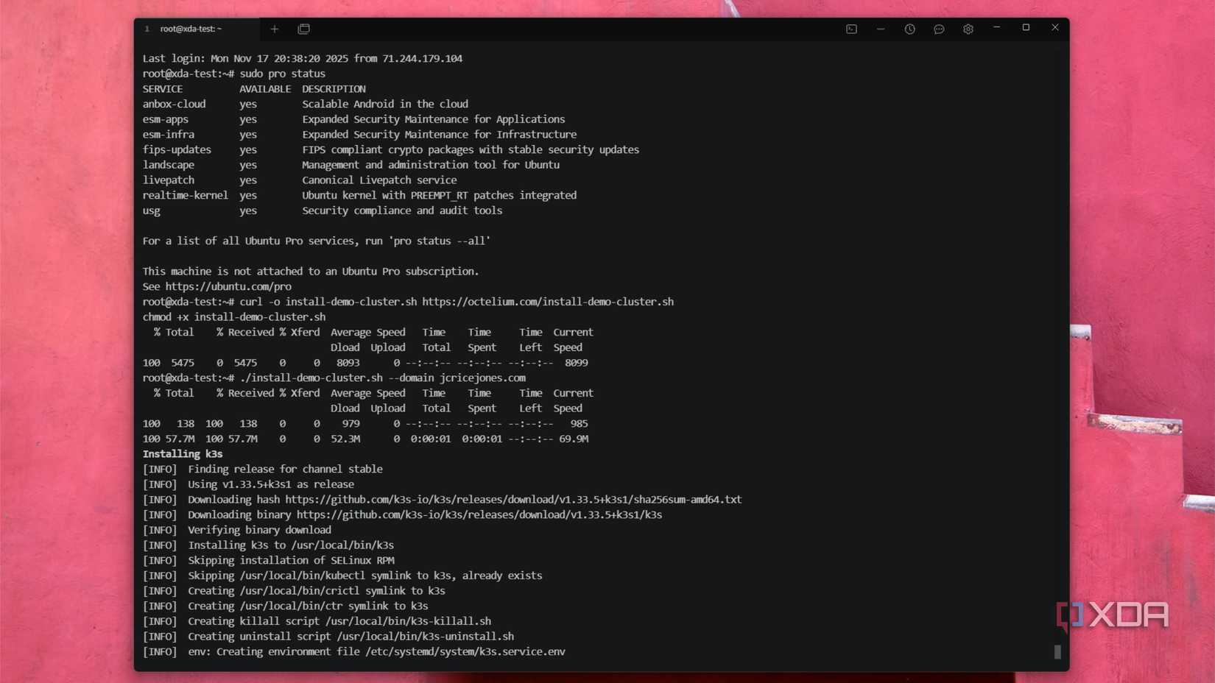
Task: Click the numbered badge on the terminal tab
Action: coord(147,29)
